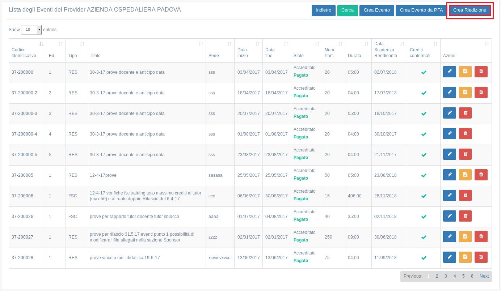The width and height of the screenshot is (501, 291).
Task: Edit event 37-200000-2 with pencil icon
Action: (450, 92)
